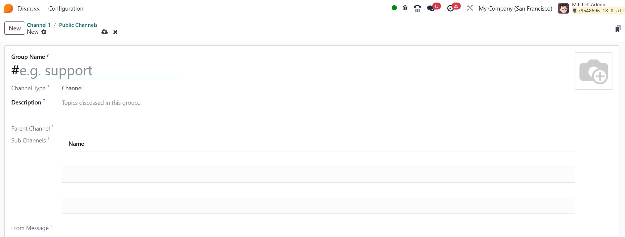Open the Discuss menu item
This screenshot has width=625, height=237.
28,9
